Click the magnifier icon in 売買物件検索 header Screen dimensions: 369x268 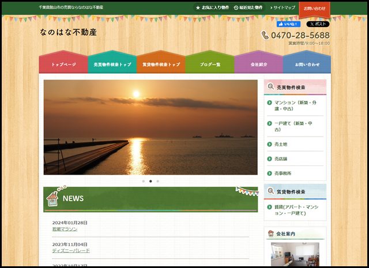[x=270, y=86]
